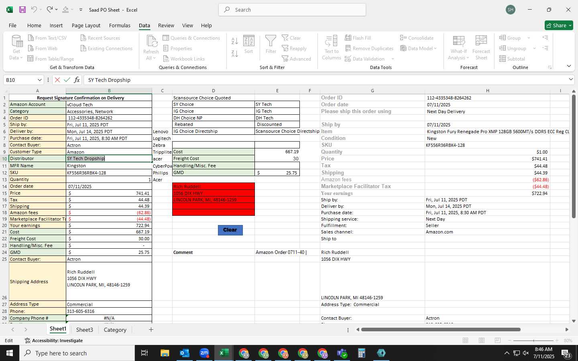This screenshot has width=578, height=361.
Task: Open File Explorer from taskbar
Action: pos(165,353)
